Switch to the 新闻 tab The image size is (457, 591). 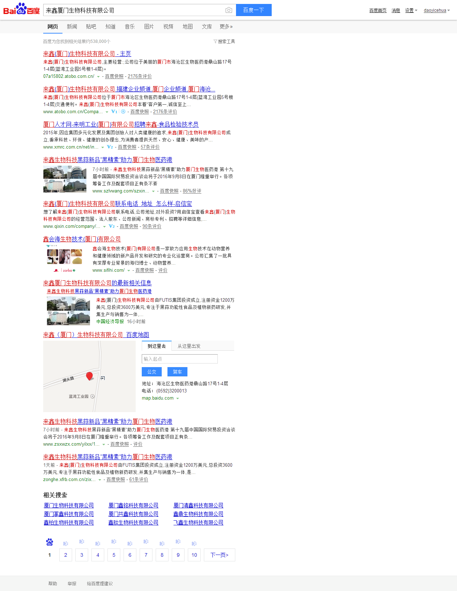(72, 27)
